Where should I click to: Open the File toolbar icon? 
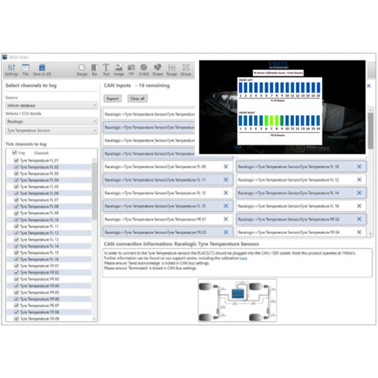pos(26,70)
